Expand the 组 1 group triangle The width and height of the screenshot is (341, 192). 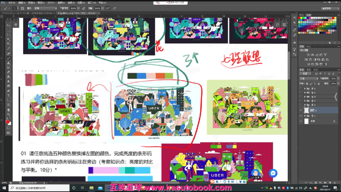pyautogui.click(x=305, y=116)
